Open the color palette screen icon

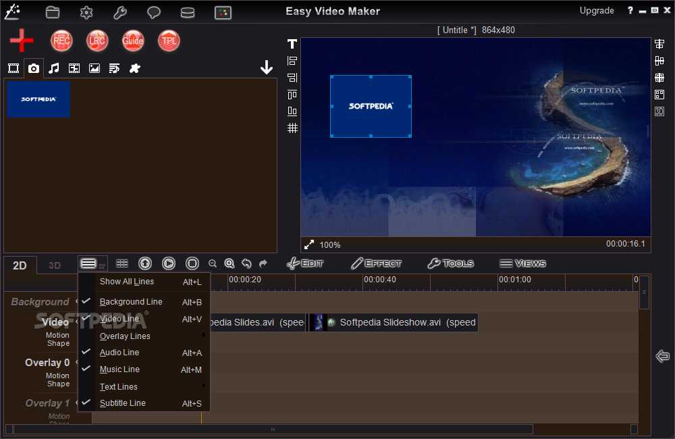pyautogui.click(x=223, y=12)
